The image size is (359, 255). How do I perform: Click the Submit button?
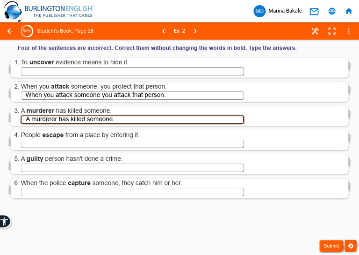[x=331, y=246]
